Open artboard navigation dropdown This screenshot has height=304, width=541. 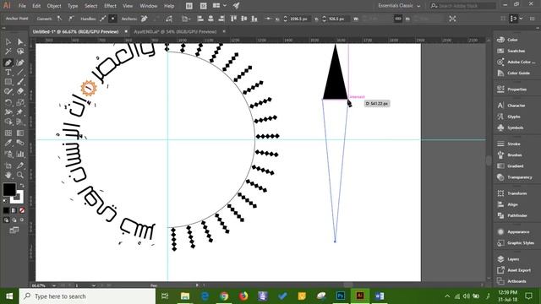(94, 285)
